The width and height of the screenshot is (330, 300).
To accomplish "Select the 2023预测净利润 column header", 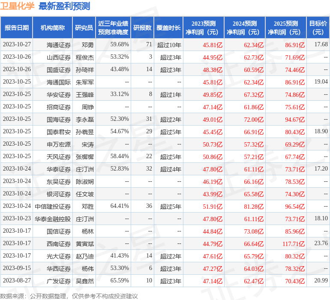I will click(204, 27).
